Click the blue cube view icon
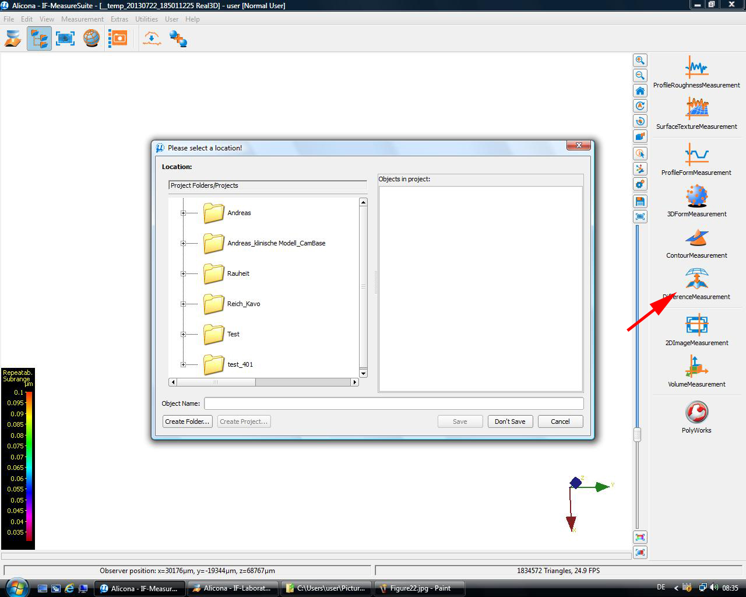 tap(640, 136)
